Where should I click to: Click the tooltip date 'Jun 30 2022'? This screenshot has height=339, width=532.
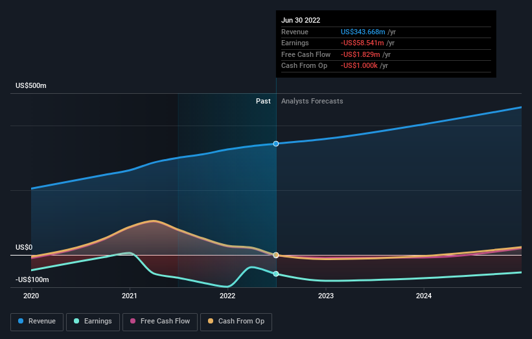(301, 20)
